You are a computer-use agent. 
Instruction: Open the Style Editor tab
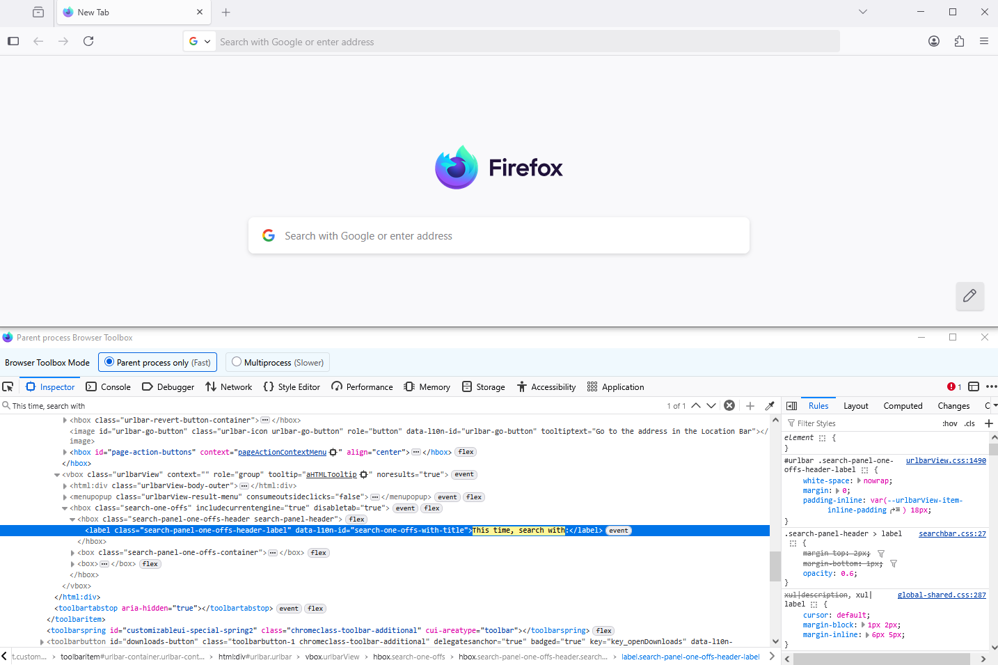pos(292,386)
